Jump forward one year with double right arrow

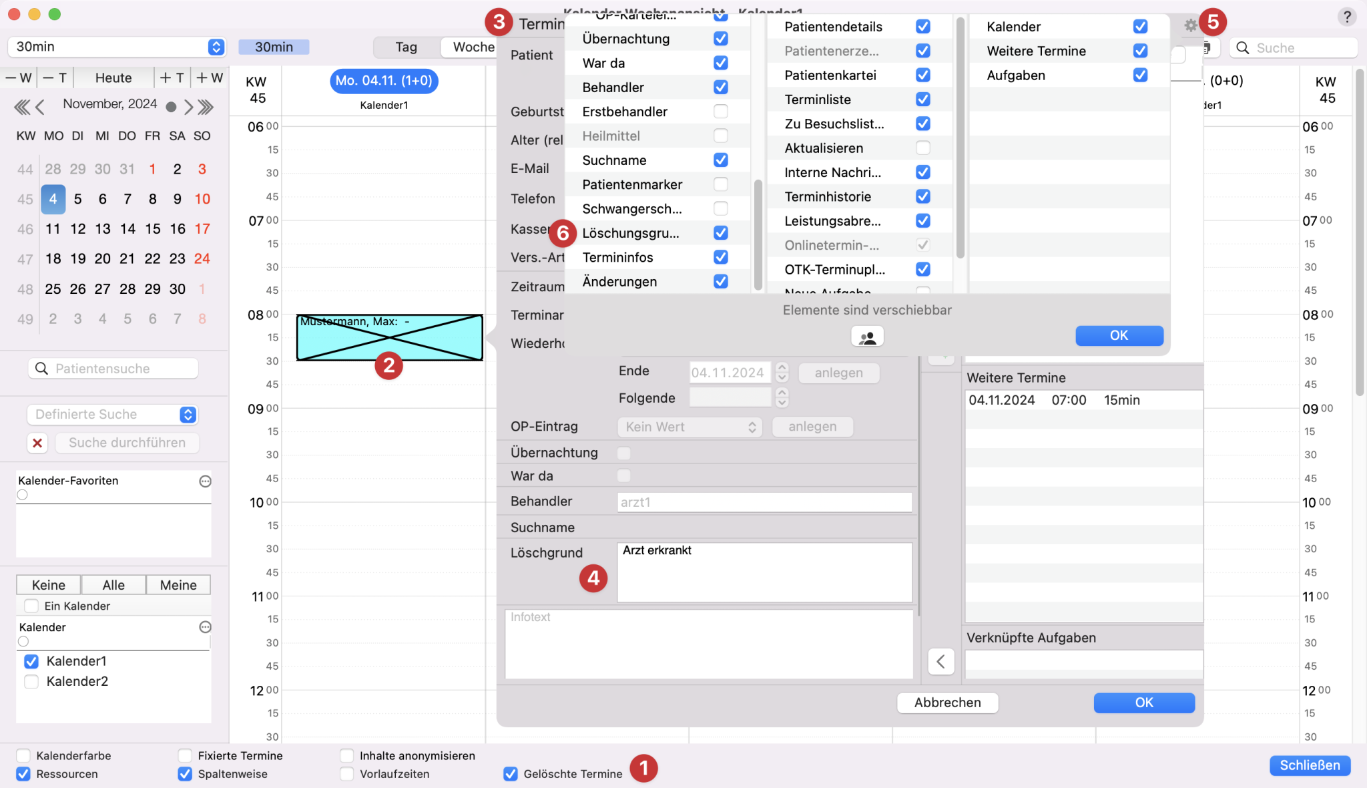pos(206,106)
